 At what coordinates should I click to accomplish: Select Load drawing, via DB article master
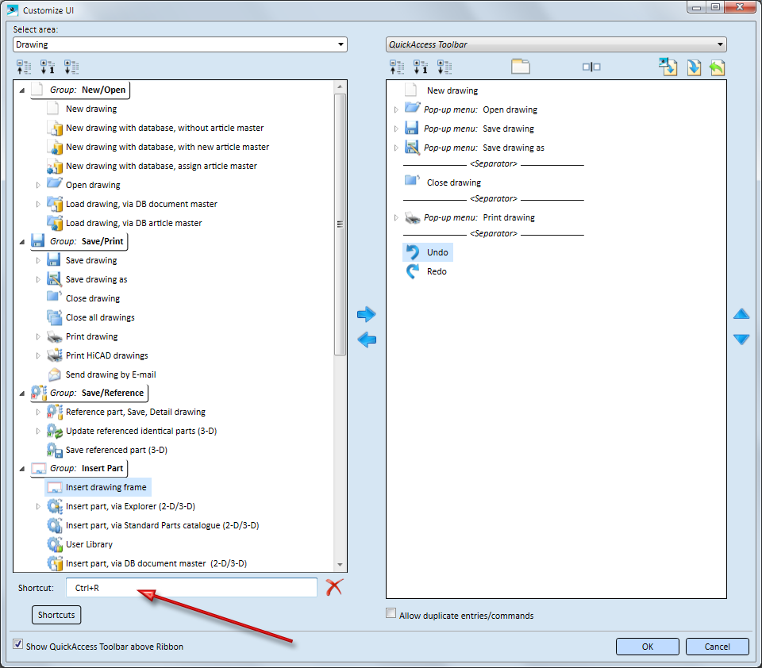[x=133, y=223]
